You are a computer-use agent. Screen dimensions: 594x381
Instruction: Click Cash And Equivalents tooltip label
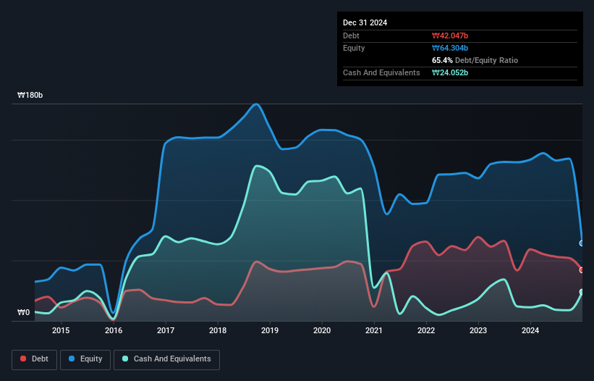point(381,72)
